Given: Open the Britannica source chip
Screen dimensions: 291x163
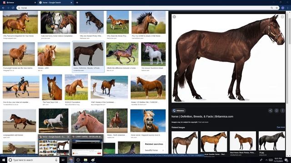Looking at the screenshot, I should pos(179,110).
